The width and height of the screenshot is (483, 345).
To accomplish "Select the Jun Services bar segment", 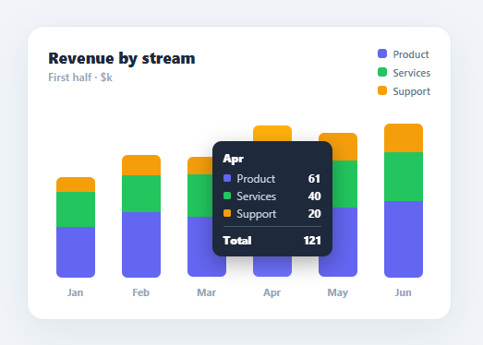I will [404, 177].
